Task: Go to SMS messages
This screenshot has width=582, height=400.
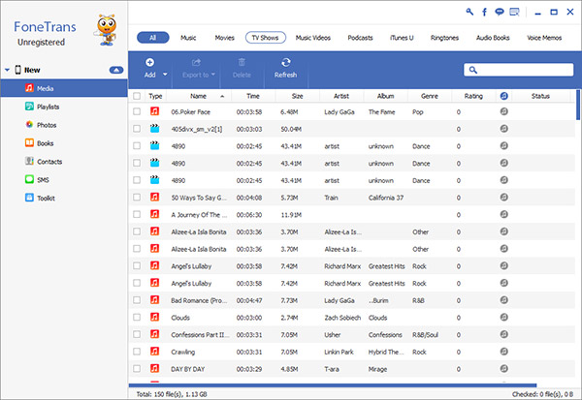Action: tap(44, 179)
